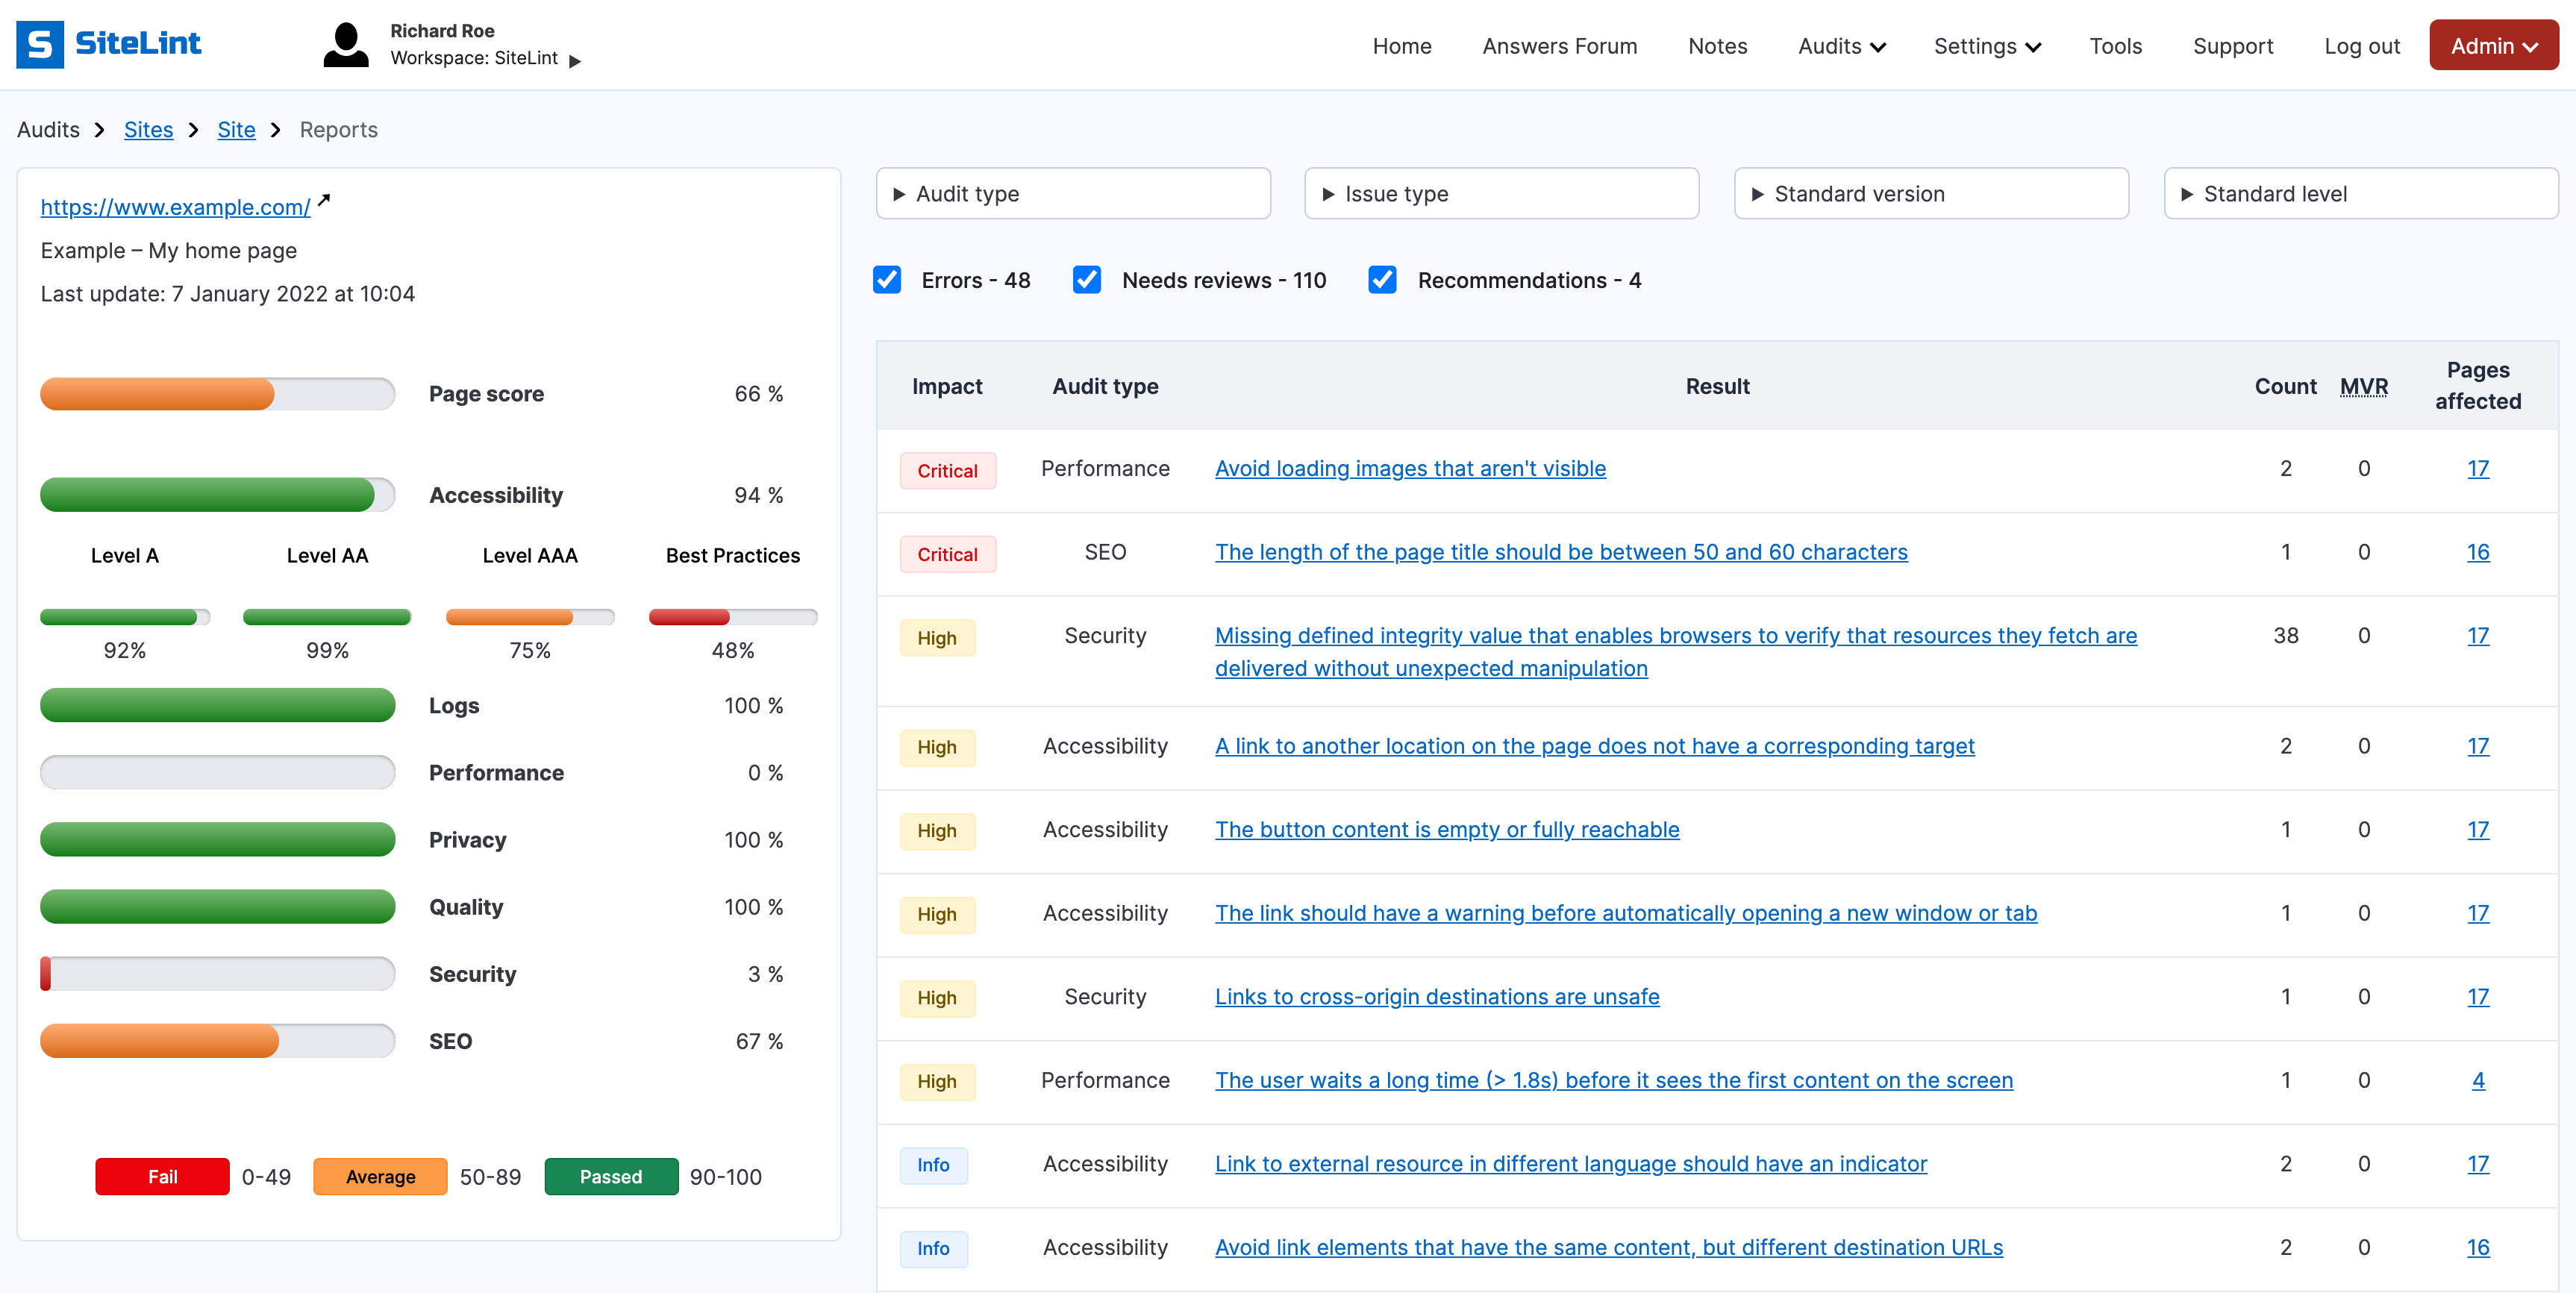Click the Sites breadcrumb link
Image resolution: width=2576 pixels, height=1293 pixels.
pos(148,130)
